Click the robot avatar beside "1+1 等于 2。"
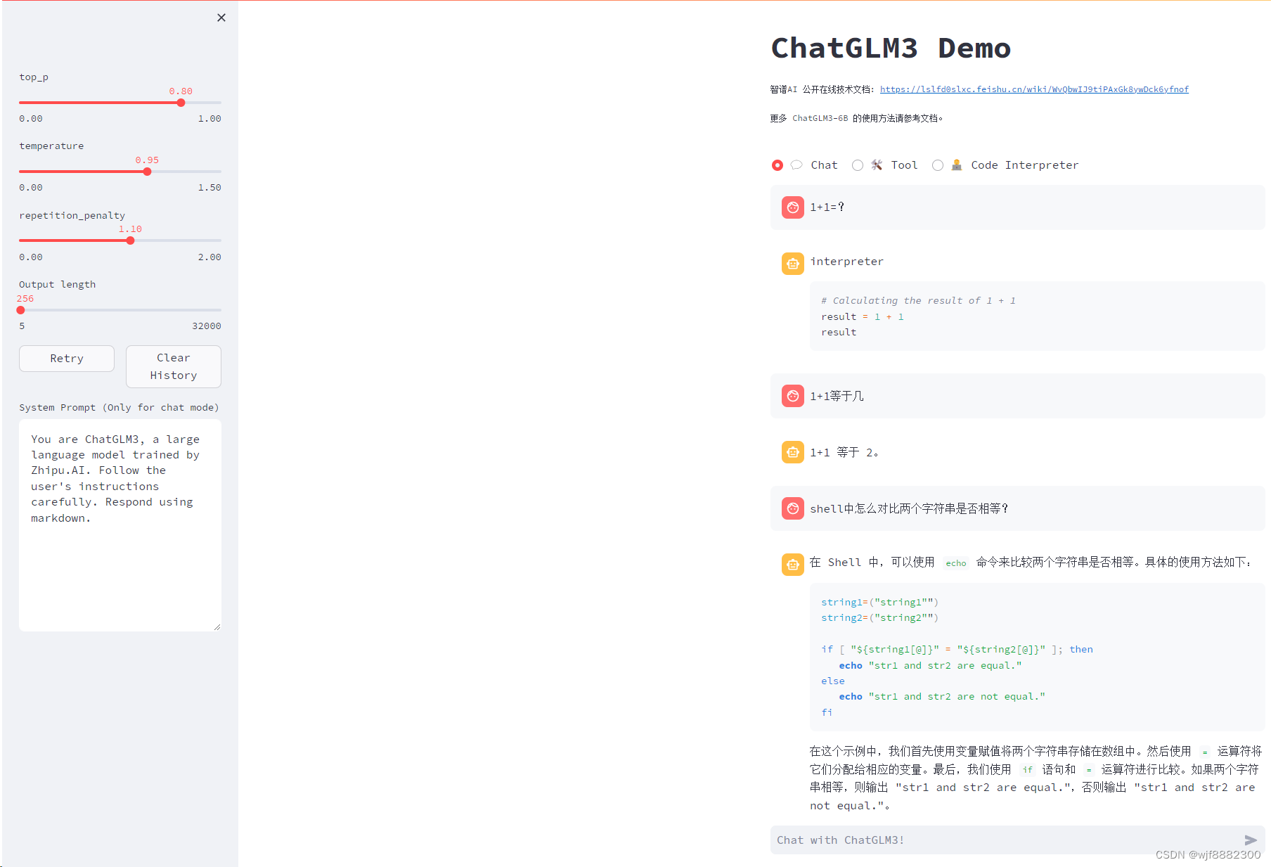 (x=793, y=452)
